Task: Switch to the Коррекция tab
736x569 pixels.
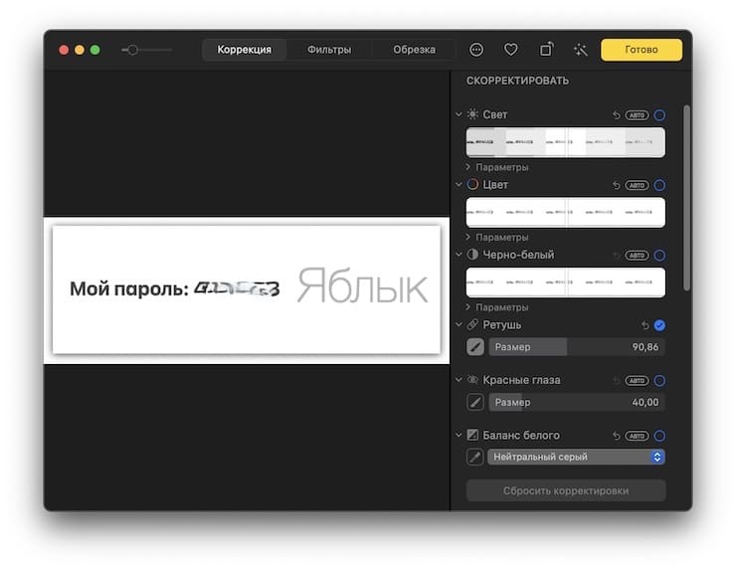Action: 244,50
